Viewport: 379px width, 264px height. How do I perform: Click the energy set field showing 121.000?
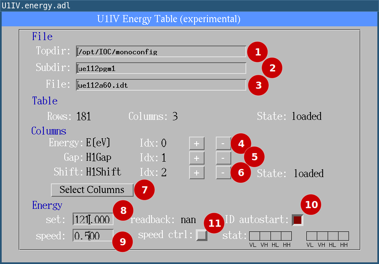click(93, 219)
